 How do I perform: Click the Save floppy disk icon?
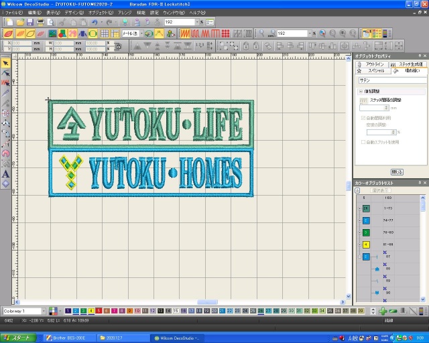(29, 22)
